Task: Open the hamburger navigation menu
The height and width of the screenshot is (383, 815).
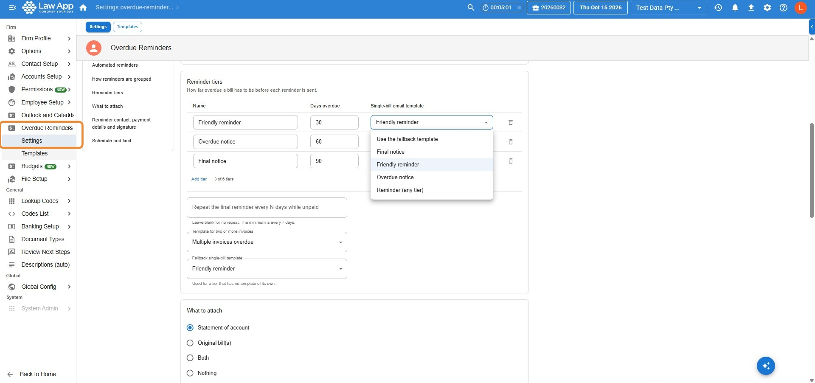Action: point(12,8)
